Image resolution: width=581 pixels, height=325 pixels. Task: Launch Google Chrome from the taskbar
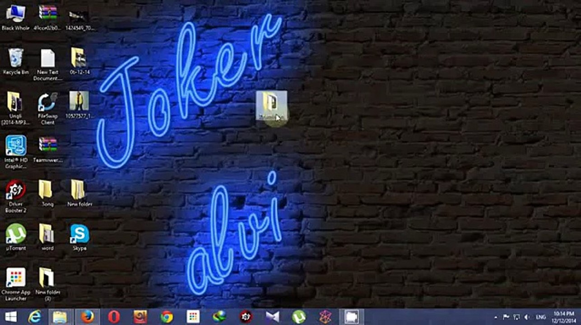(x=167, y=317)
